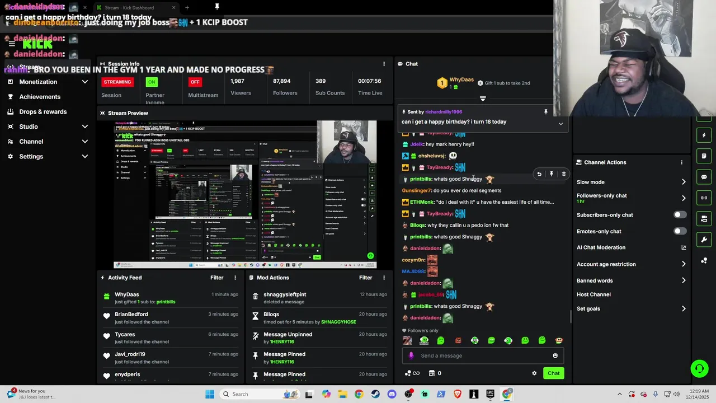Open the notes document icon in right sidebar

[x=704, y=156]
